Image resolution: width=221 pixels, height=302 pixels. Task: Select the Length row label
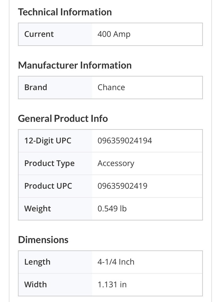(37, 262)
